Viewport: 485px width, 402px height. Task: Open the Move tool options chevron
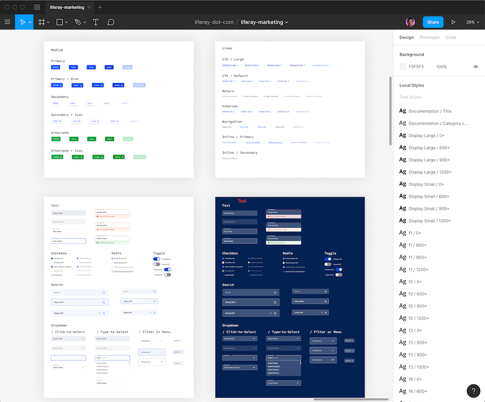click(29, 22)
